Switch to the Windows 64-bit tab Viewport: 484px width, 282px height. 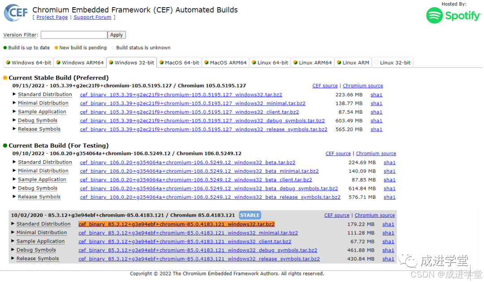coord(28,62)
